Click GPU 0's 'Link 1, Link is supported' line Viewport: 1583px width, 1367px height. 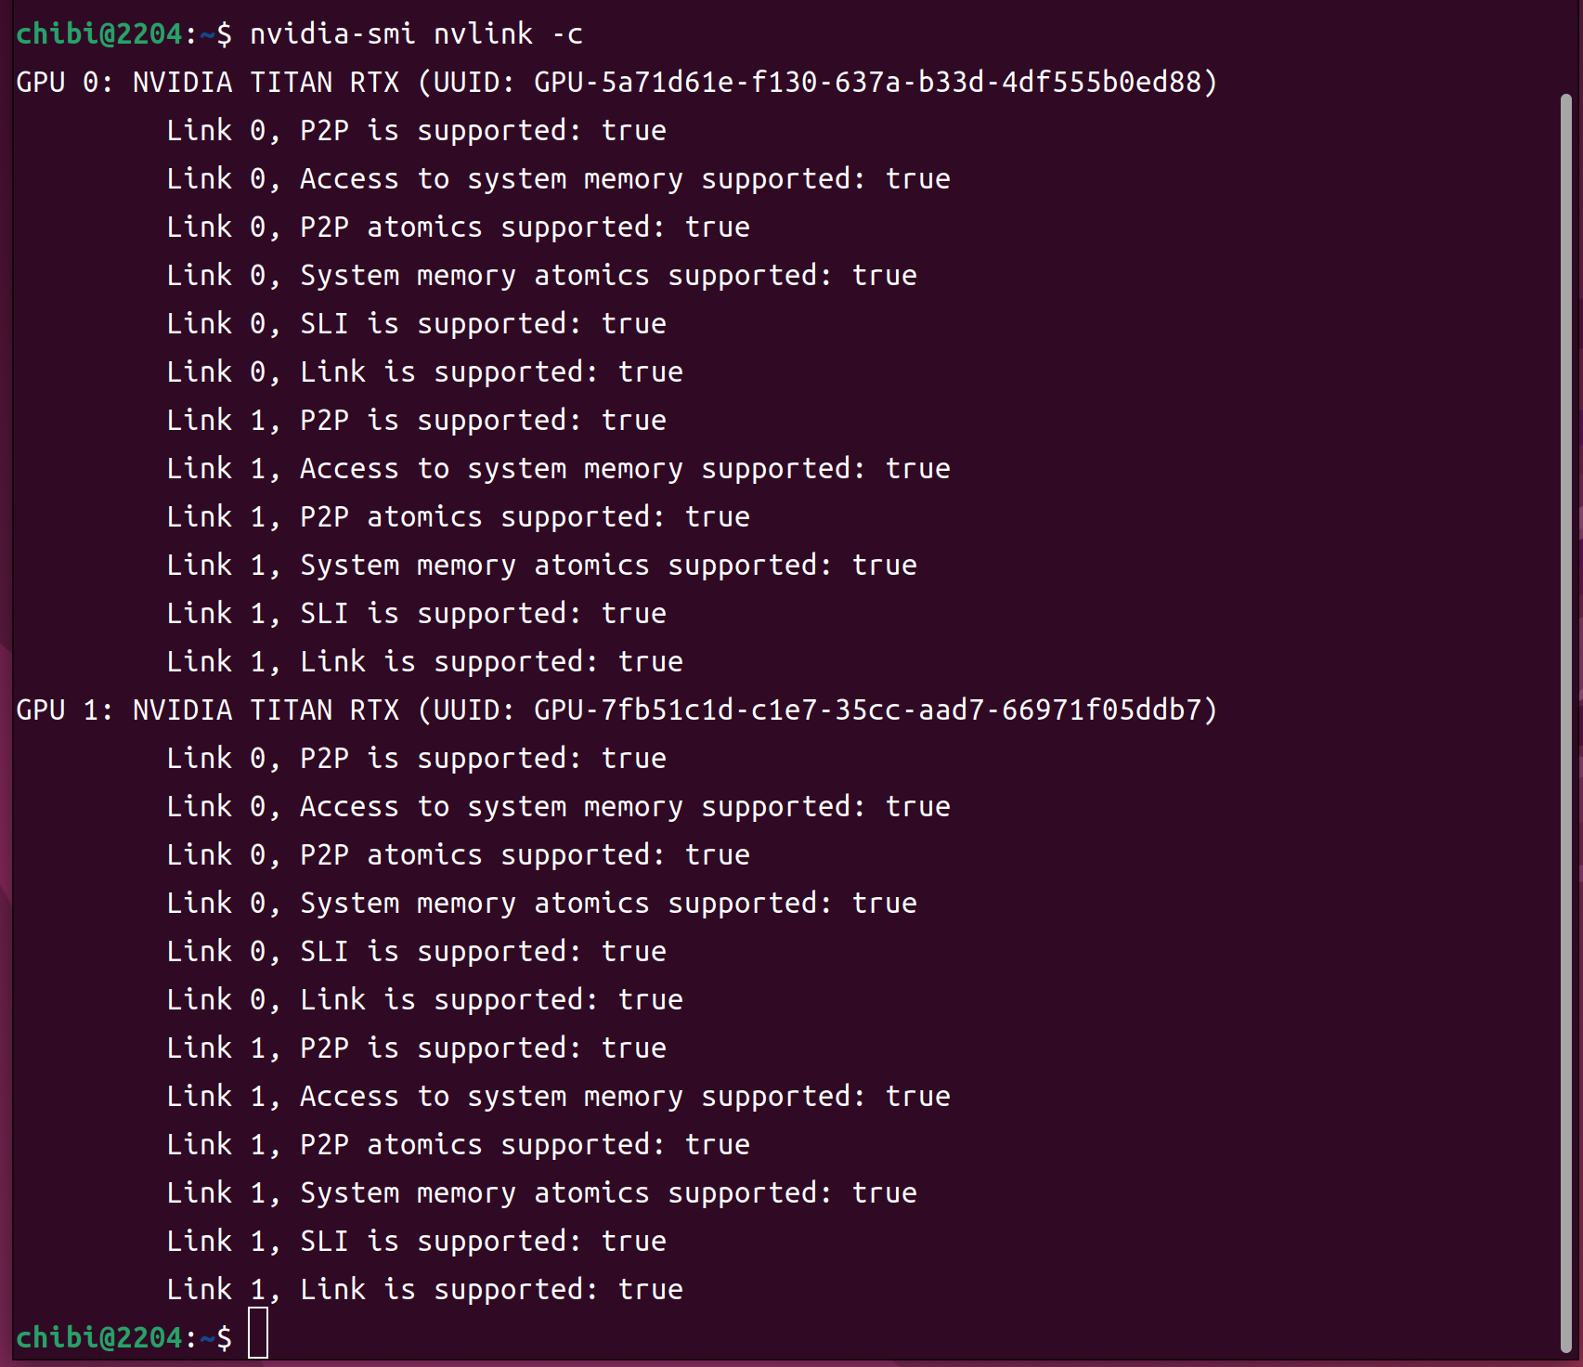(424, 662)
